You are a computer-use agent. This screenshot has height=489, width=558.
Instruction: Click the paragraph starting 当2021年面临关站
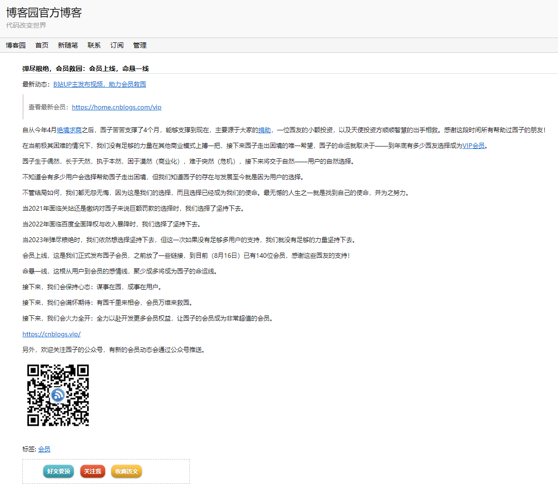(134, 208)
